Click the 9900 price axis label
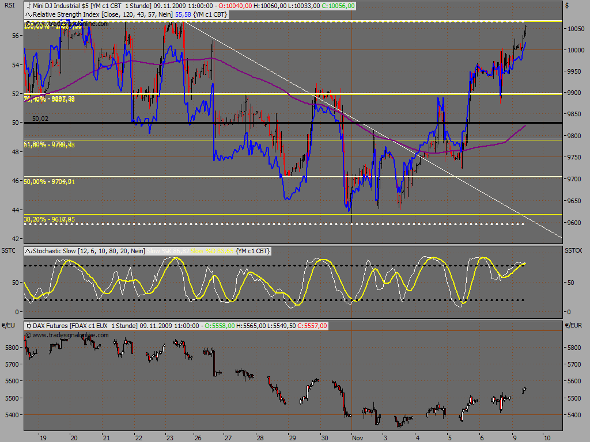The width and height of the screenshot is (590, 442). click(574, 93)
